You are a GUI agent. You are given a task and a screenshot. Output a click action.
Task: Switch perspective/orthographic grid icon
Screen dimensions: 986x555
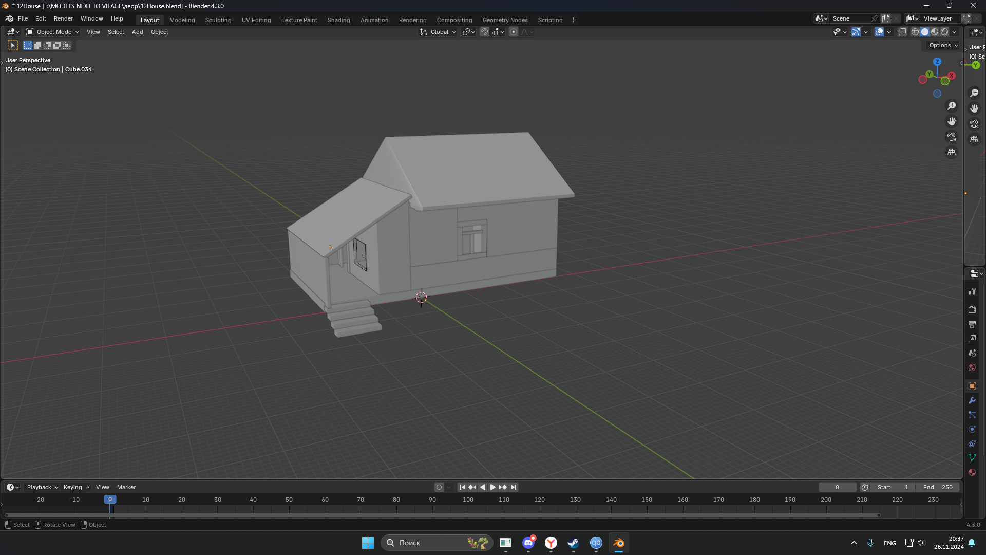pos(952,152)
